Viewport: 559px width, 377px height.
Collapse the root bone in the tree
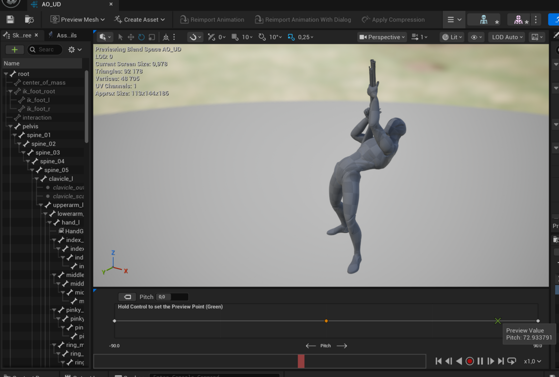pyautogui.click(x=6, y=74)
